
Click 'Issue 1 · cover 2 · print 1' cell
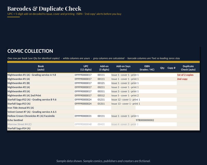point(123,83)
